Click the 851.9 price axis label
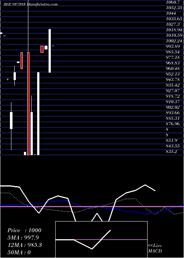 (x=171, y=140)
